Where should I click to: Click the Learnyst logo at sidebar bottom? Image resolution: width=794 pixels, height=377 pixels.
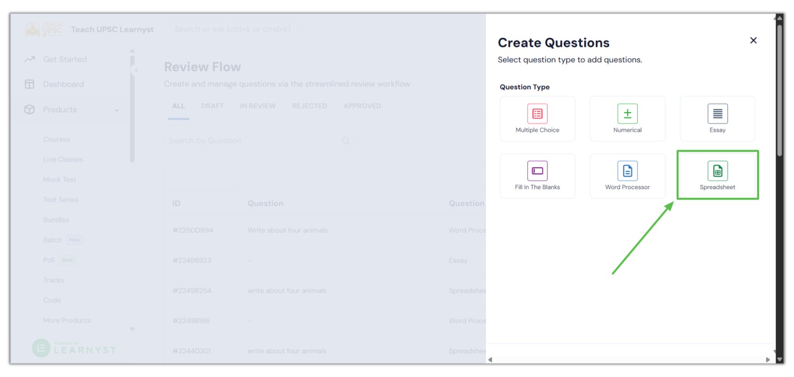pos(74,348)
